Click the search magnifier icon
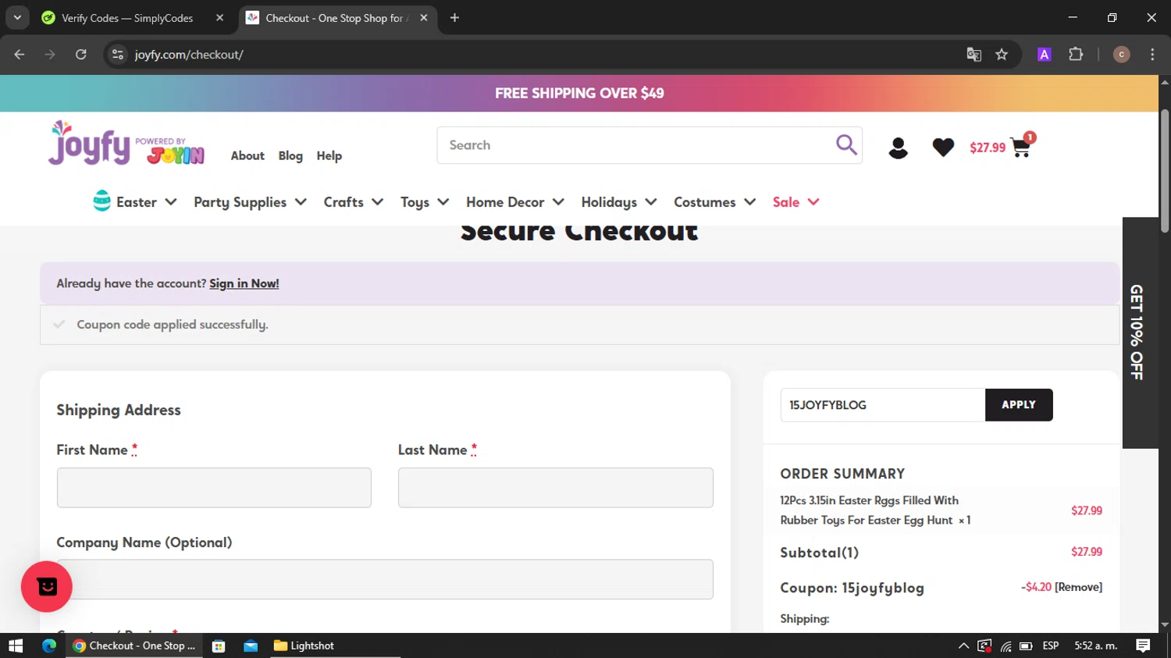The height and width of the screenshot is (658, 1171). [846, 144]
